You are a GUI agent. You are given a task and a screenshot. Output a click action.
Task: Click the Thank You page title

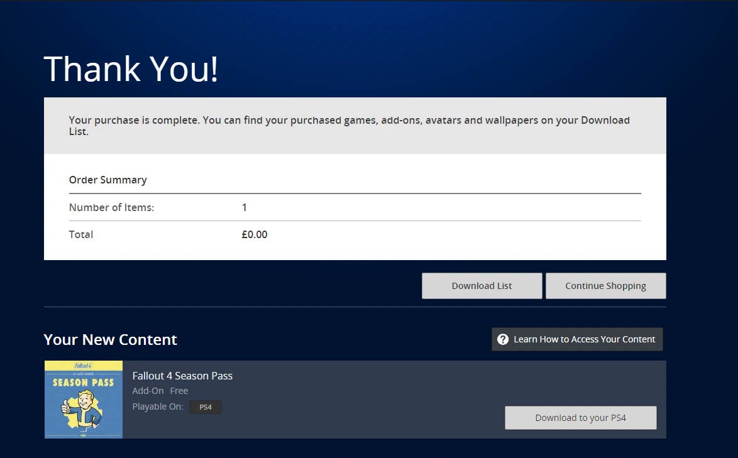pos(131,68)
